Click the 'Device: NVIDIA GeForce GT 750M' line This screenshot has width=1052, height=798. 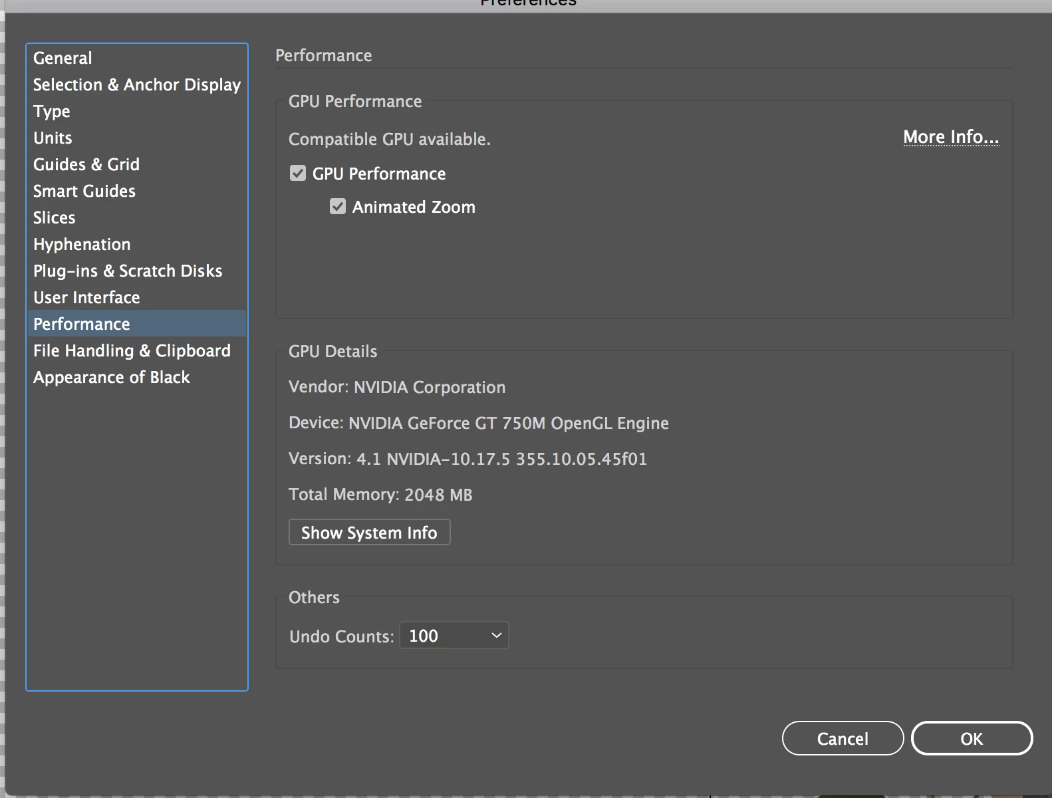tap(479, 423)
